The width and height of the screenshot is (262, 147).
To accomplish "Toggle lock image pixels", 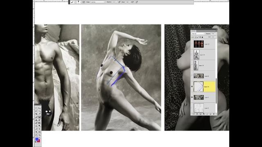I will 198,37.
